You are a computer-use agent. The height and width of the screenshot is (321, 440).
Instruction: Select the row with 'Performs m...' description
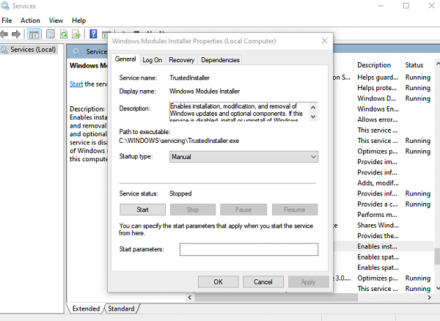pos(384,215)
